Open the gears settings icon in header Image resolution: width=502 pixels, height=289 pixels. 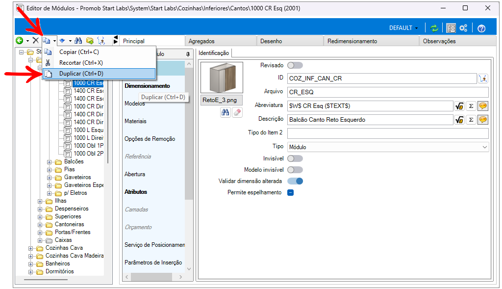coord(463,28)
